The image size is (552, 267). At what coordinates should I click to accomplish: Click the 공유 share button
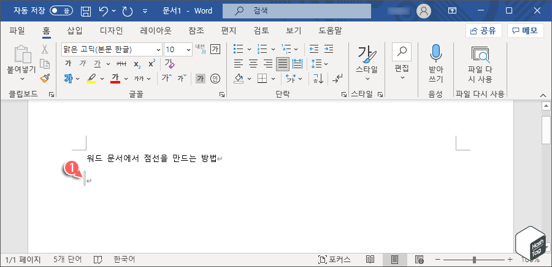(x=484, y=31)
